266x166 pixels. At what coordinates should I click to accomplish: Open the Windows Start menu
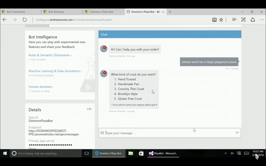[5, 153]
